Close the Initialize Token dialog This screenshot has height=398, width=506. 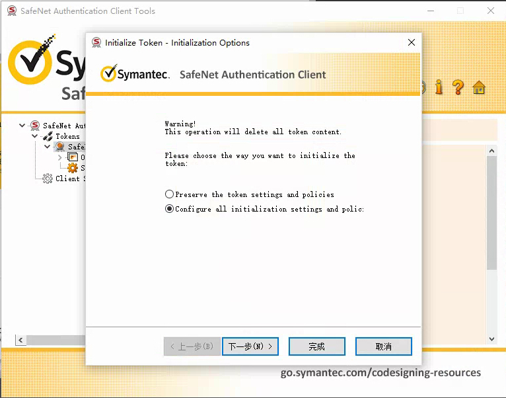click(411, 42)
